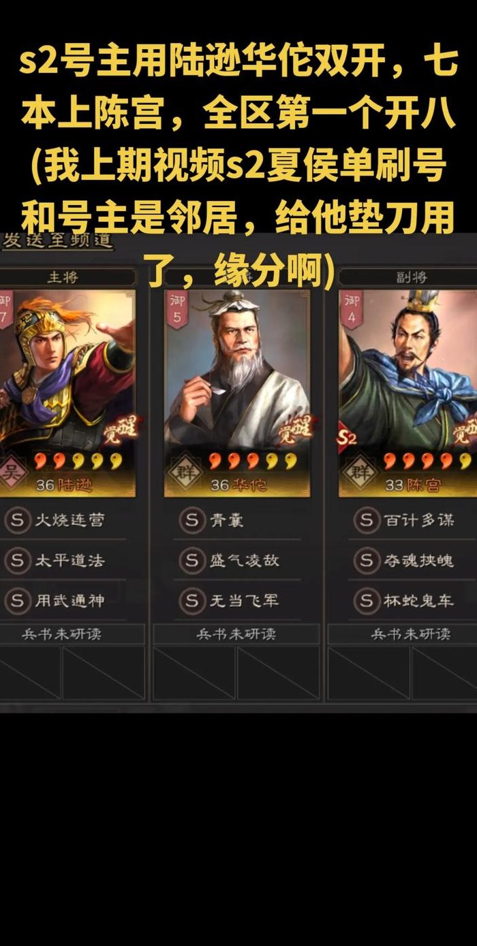Open the 陆逊 general portrait card

point(67,393)
